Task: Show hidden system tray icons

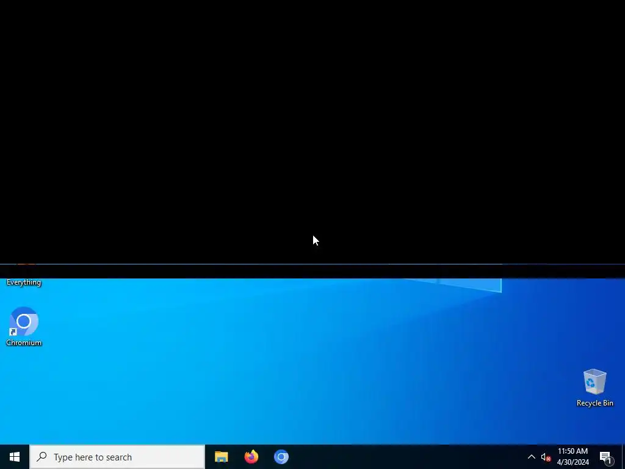Action: coord(532,457)
